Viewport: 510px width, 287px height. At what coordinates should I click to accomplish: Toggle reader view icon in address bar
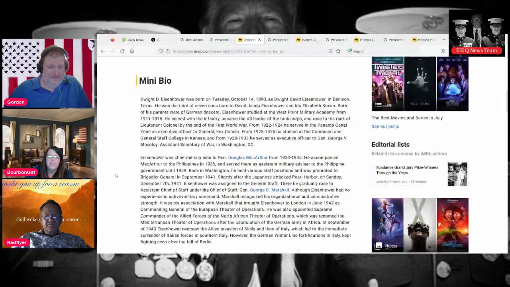pos(330,51)
